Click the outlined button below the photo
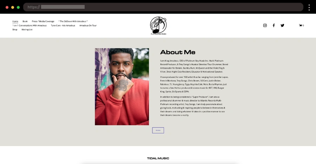The width and height of the screenshot is (316, 164). (x=158, y=131)
